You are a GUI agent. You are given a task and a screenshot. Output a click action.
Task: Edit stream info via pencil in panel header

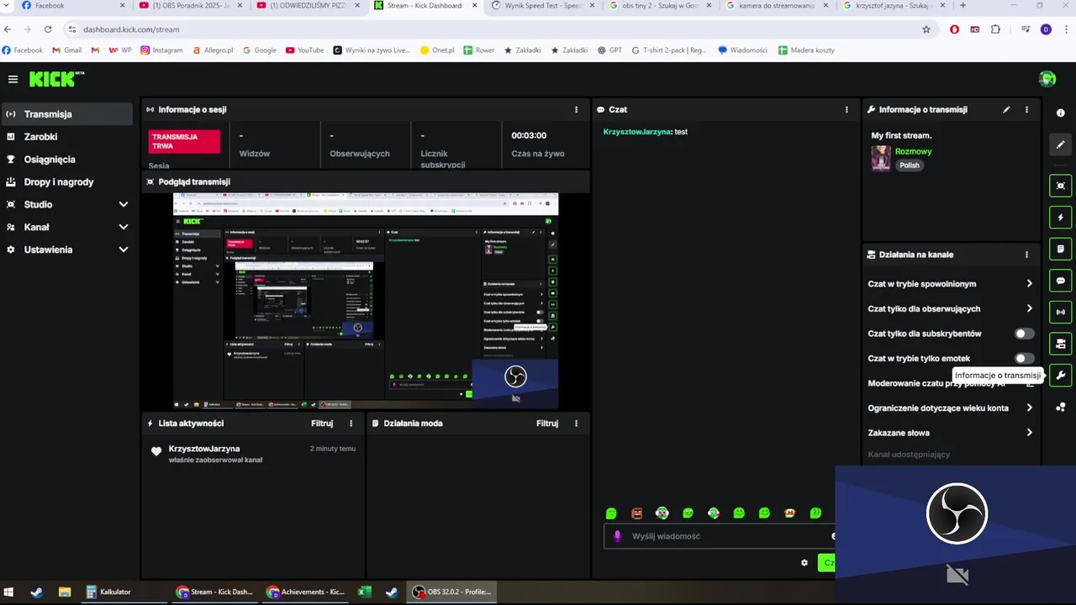click(x=1006, y=109)
